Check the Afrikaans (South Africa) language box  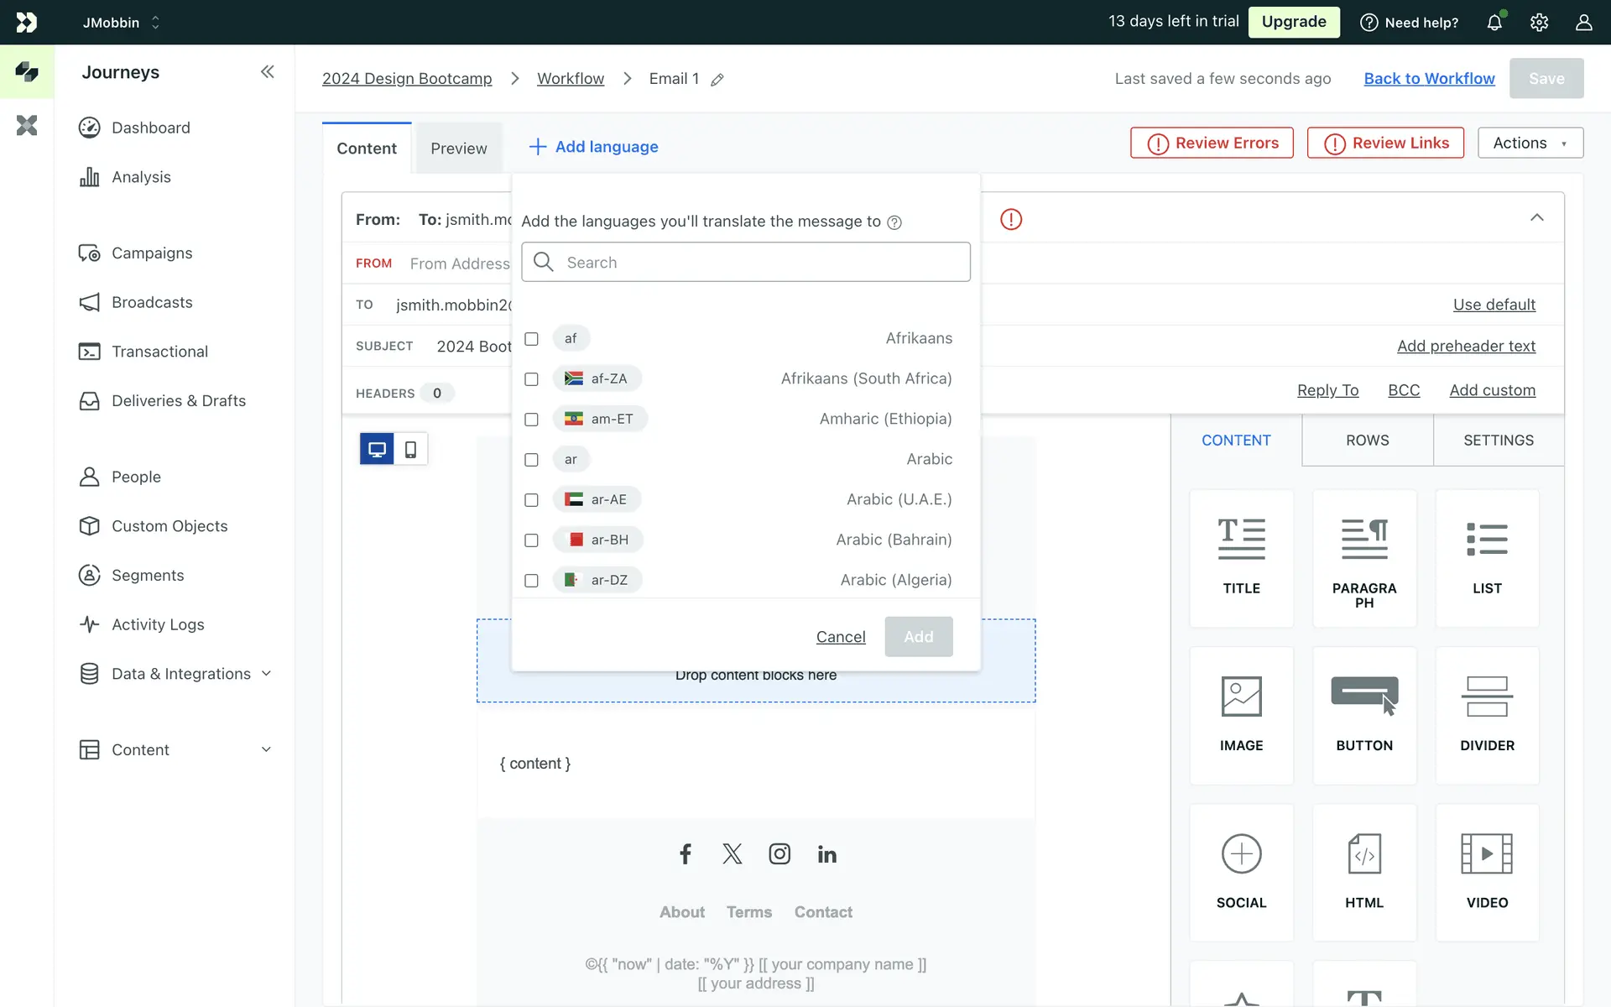tap(531, 379)
